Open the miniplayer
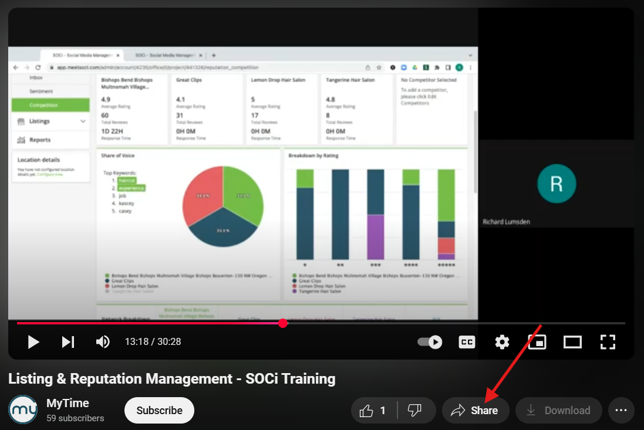 click(x=537, y=342)
